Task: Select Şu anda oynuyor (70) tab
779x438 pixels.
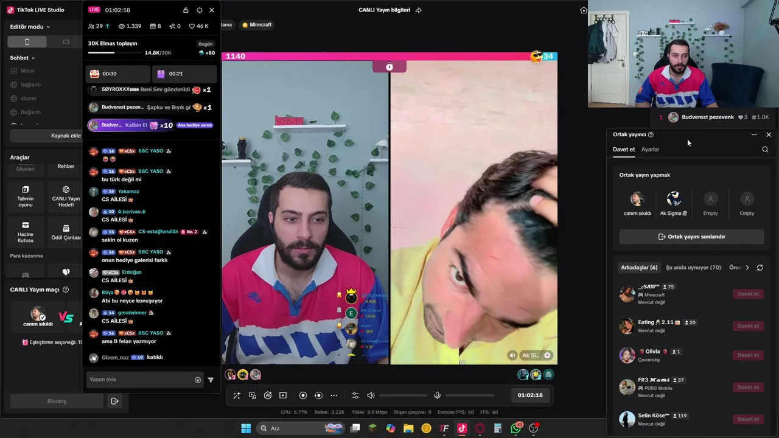Action: click(x=693, y=268)
